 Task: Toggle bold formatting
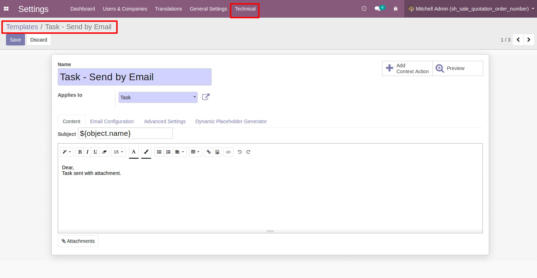click(x=80, y=152)
